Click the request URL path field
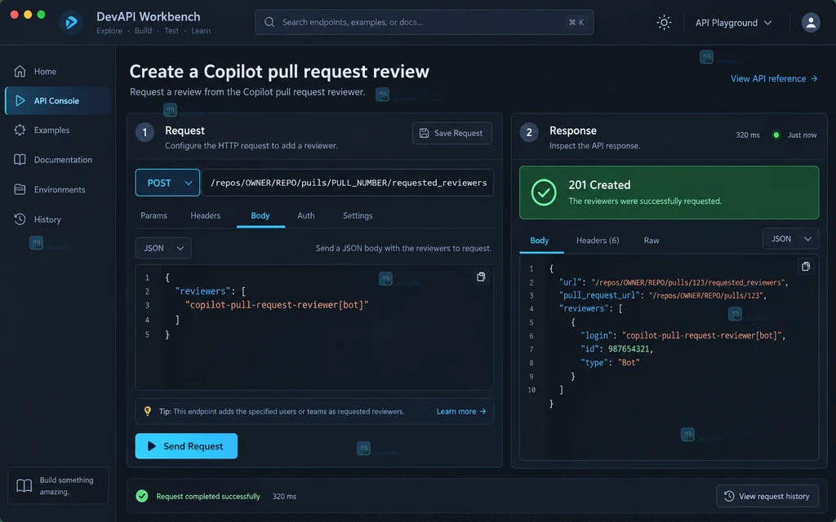The width and height of the screenshot is (836, 522). click(x=347, y=183)
